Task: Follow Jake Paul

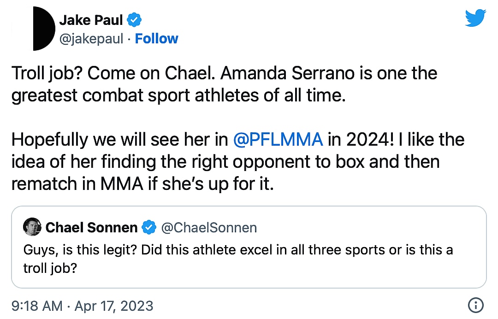Action: [156, 39]
